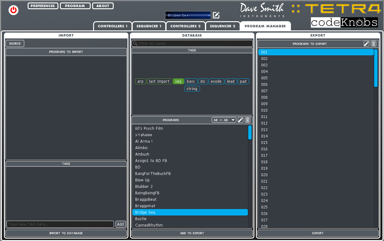384x241 pixels.
Task: Toggle the last import tag filter
Action: point(159,81)
